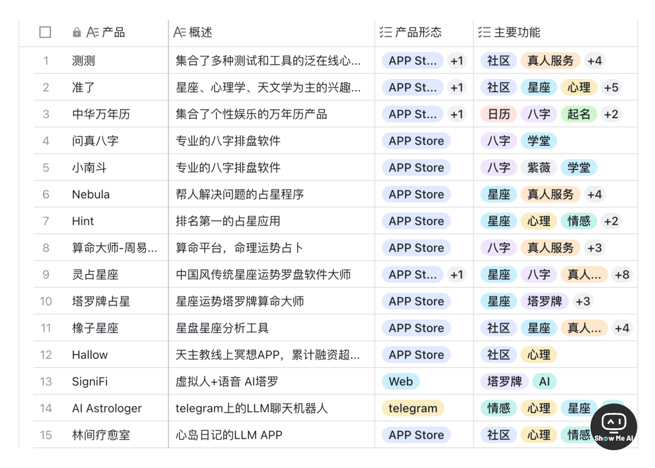Tick the select-all checkbox in header
655x468 pixels.
(x=45, y=32)
